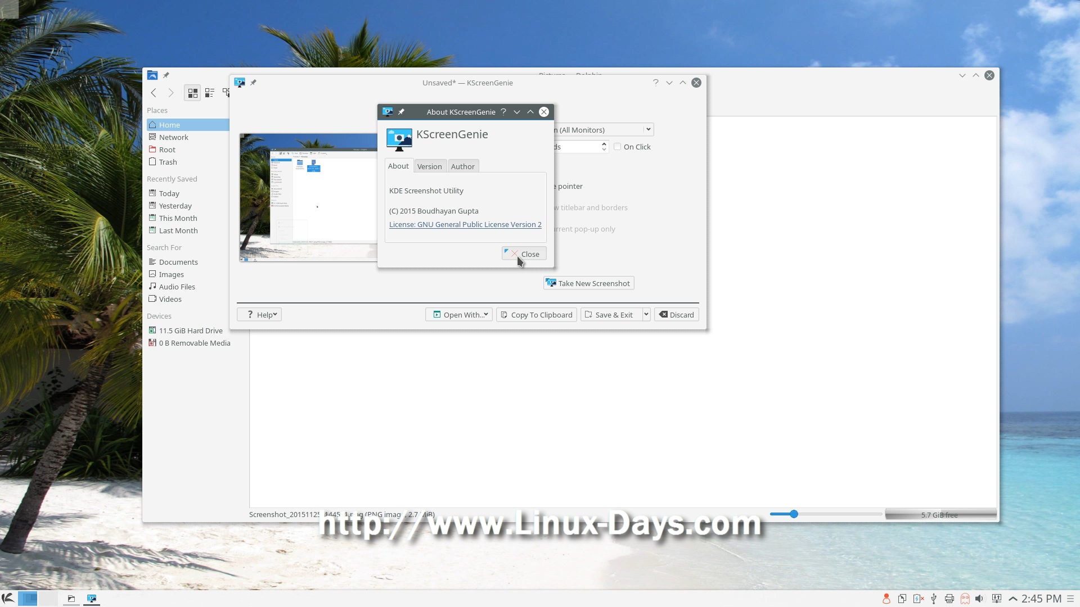Screen dimensions: 1080x607
Task: Switch to the Author tab
Action: point(463,166)
